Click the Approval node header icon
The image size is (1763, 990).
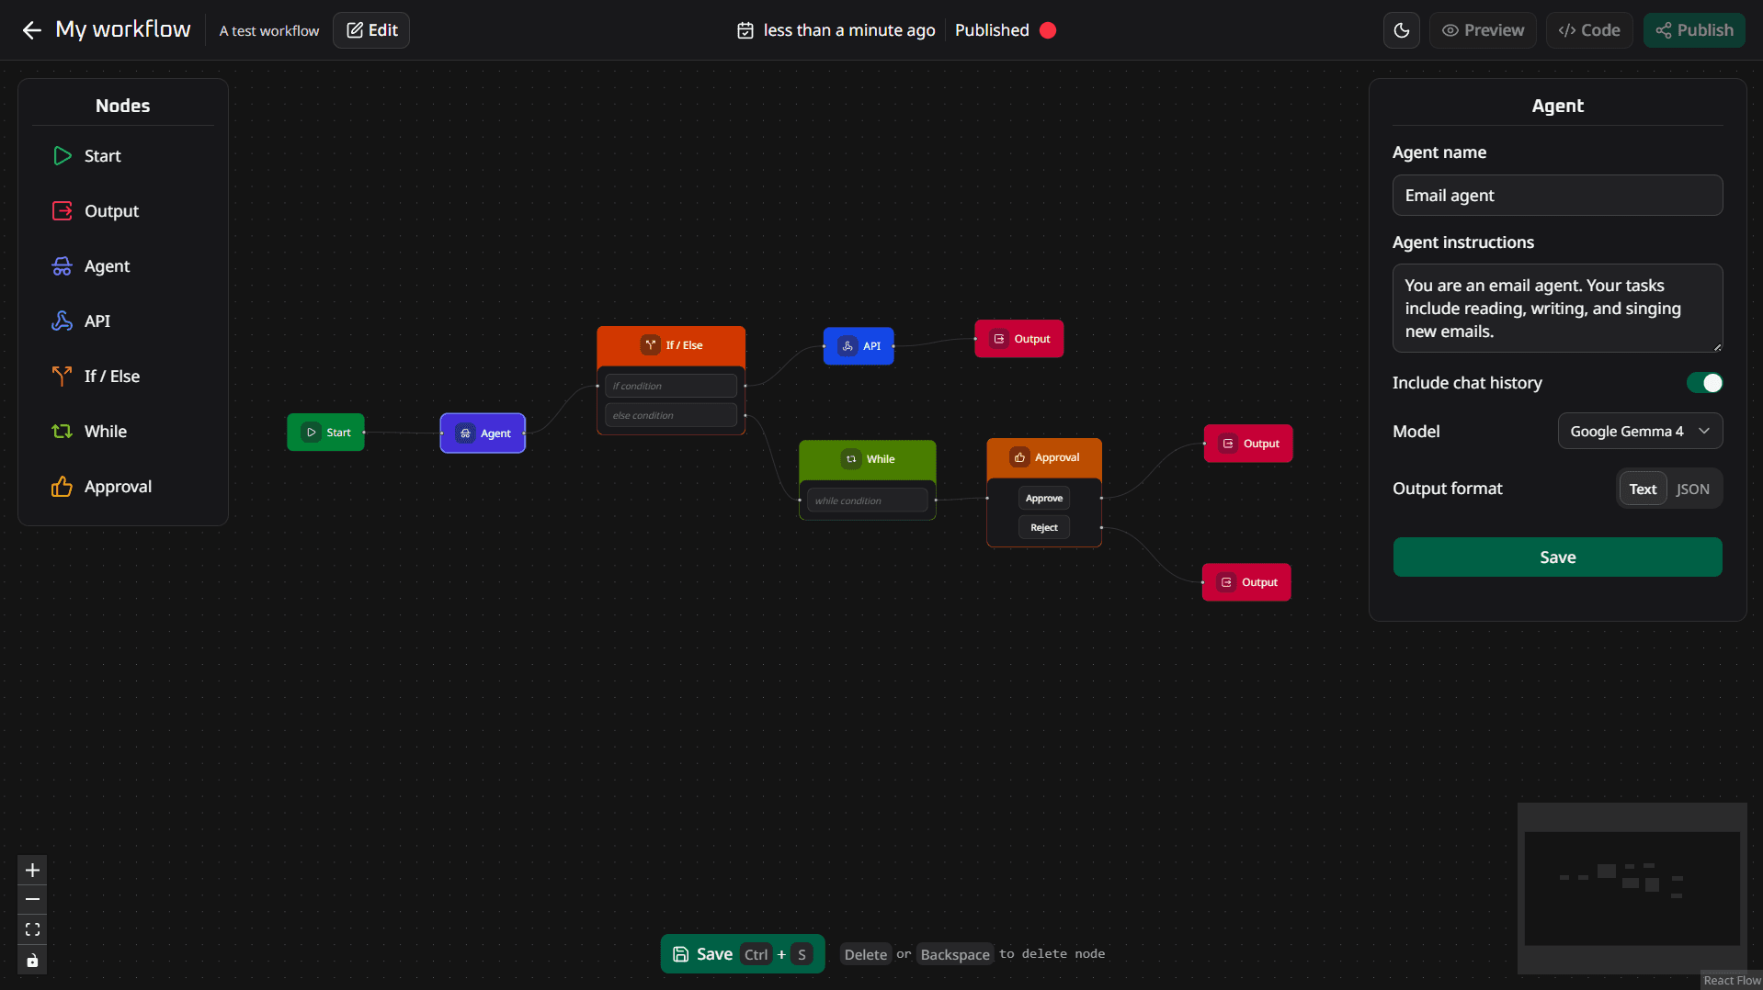click(1019, 457)
